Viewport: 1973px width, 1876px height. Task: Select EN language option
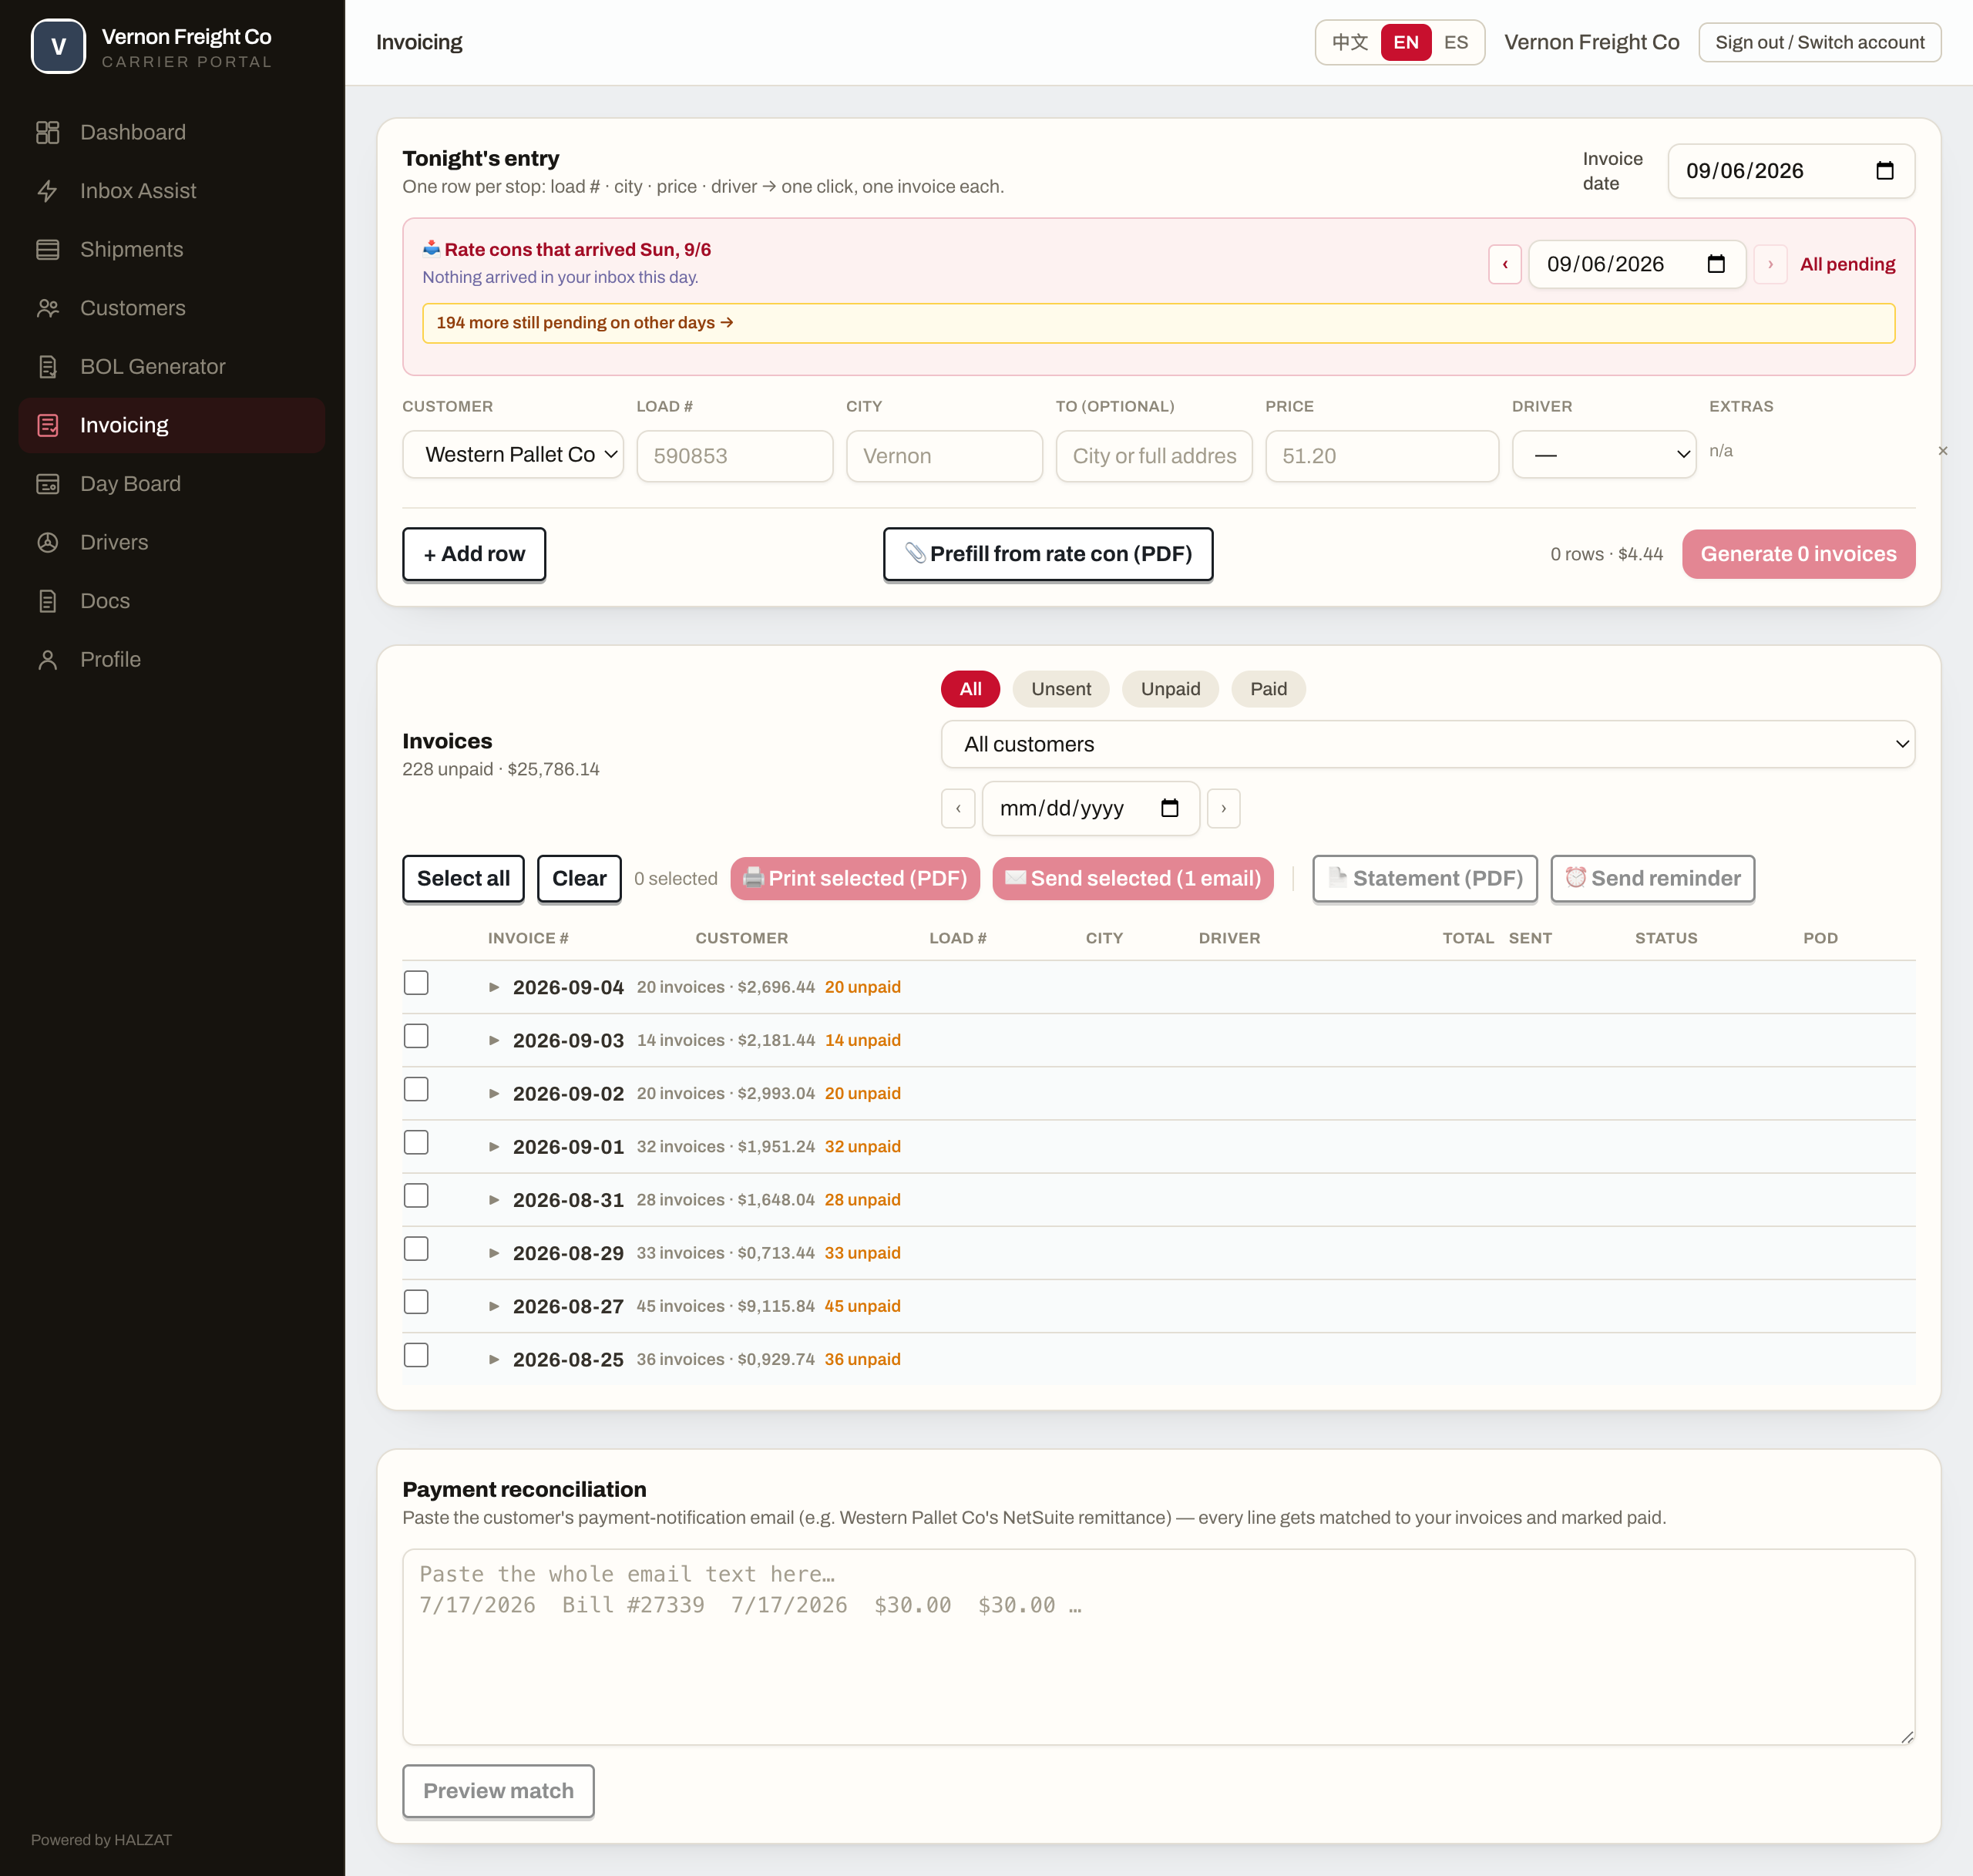pyautogui.click(x=1405, y=42)
